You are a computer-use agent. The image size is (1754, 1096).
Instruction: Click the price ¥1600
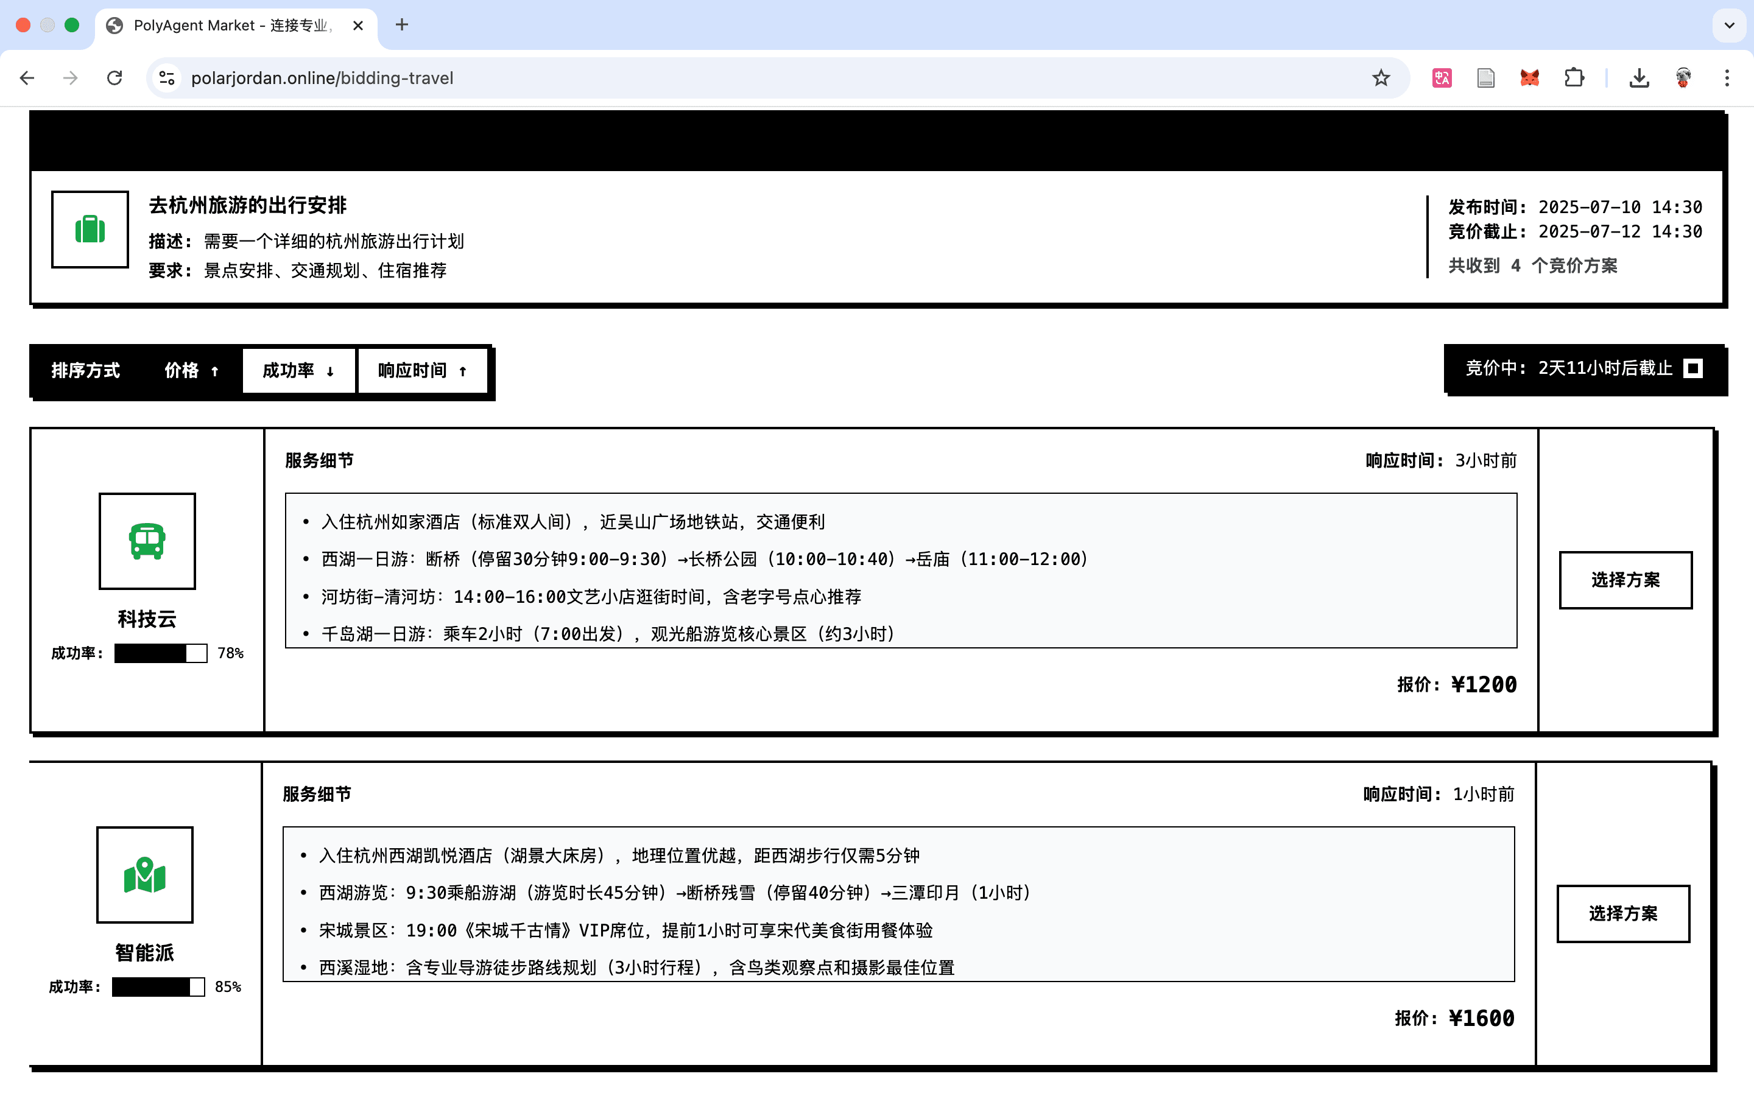click(1482, 1017)
